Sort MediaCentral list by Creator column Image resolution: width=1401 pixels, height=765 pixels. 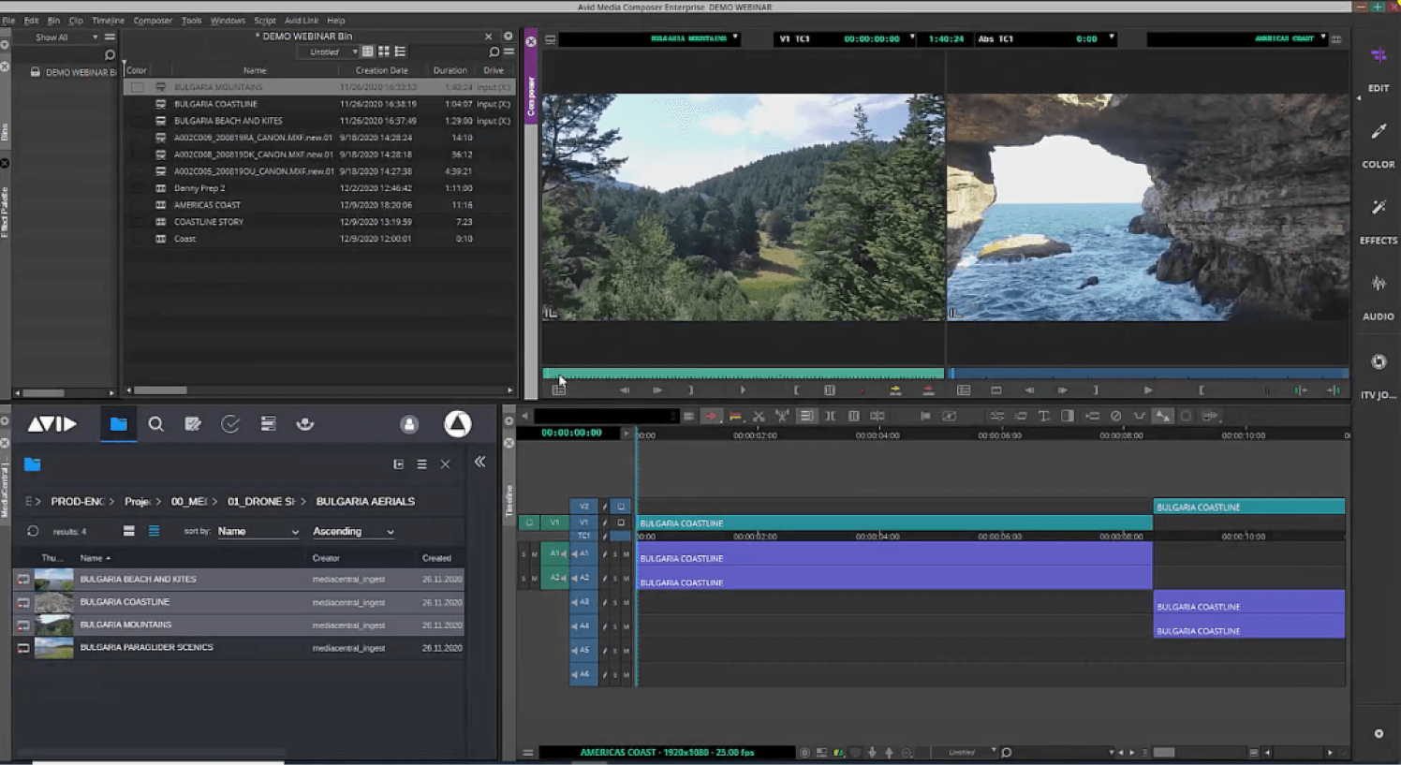[326, 558]
